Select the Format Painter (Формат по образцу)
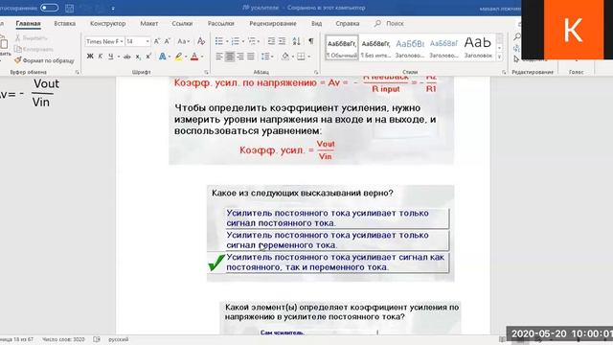This screenshot has width=613, height=345. pyautogui.click(x=44, y=60)
